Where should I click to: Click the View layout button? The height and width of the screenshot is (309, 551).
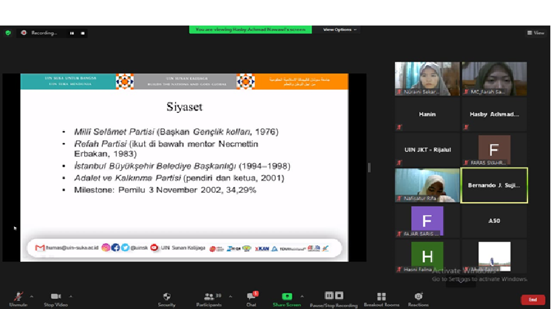point(536,33)
